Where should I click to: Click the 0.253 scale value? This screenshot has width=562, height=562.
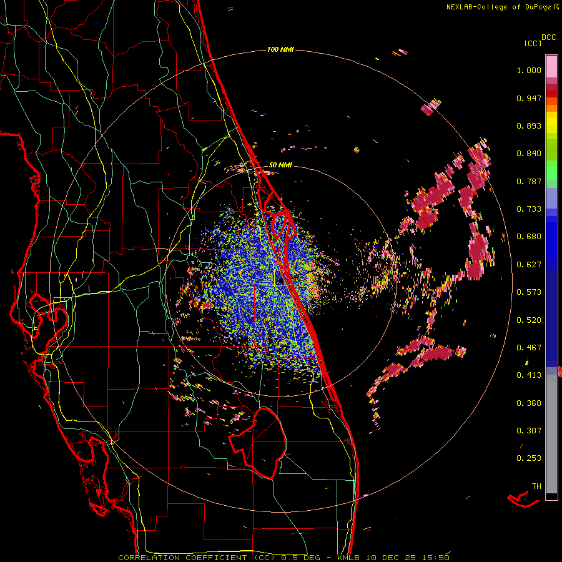(529, 458)
